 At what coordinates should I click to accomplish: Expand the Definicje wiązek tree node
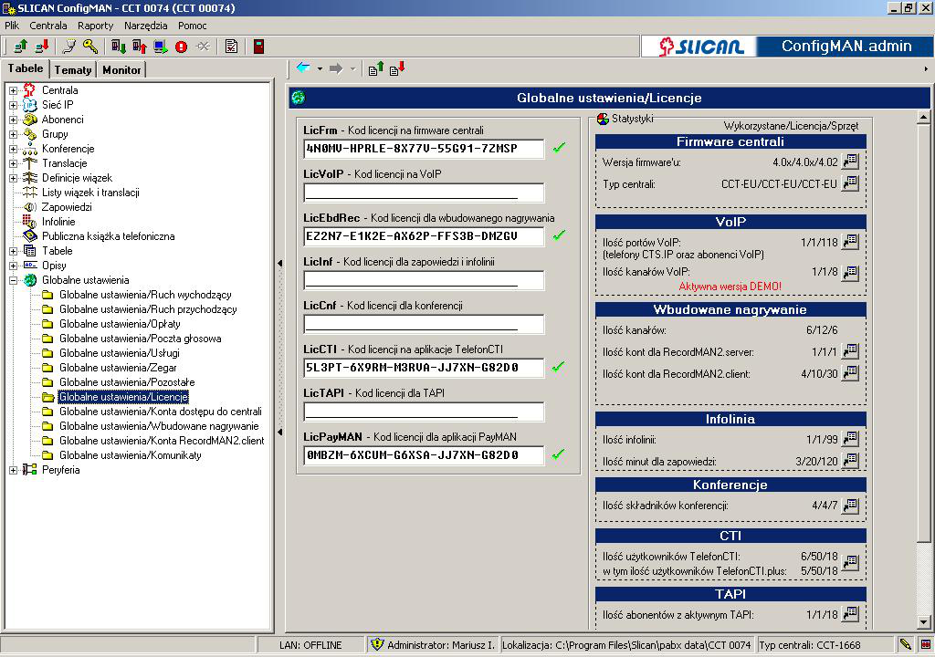pos(13,178)
